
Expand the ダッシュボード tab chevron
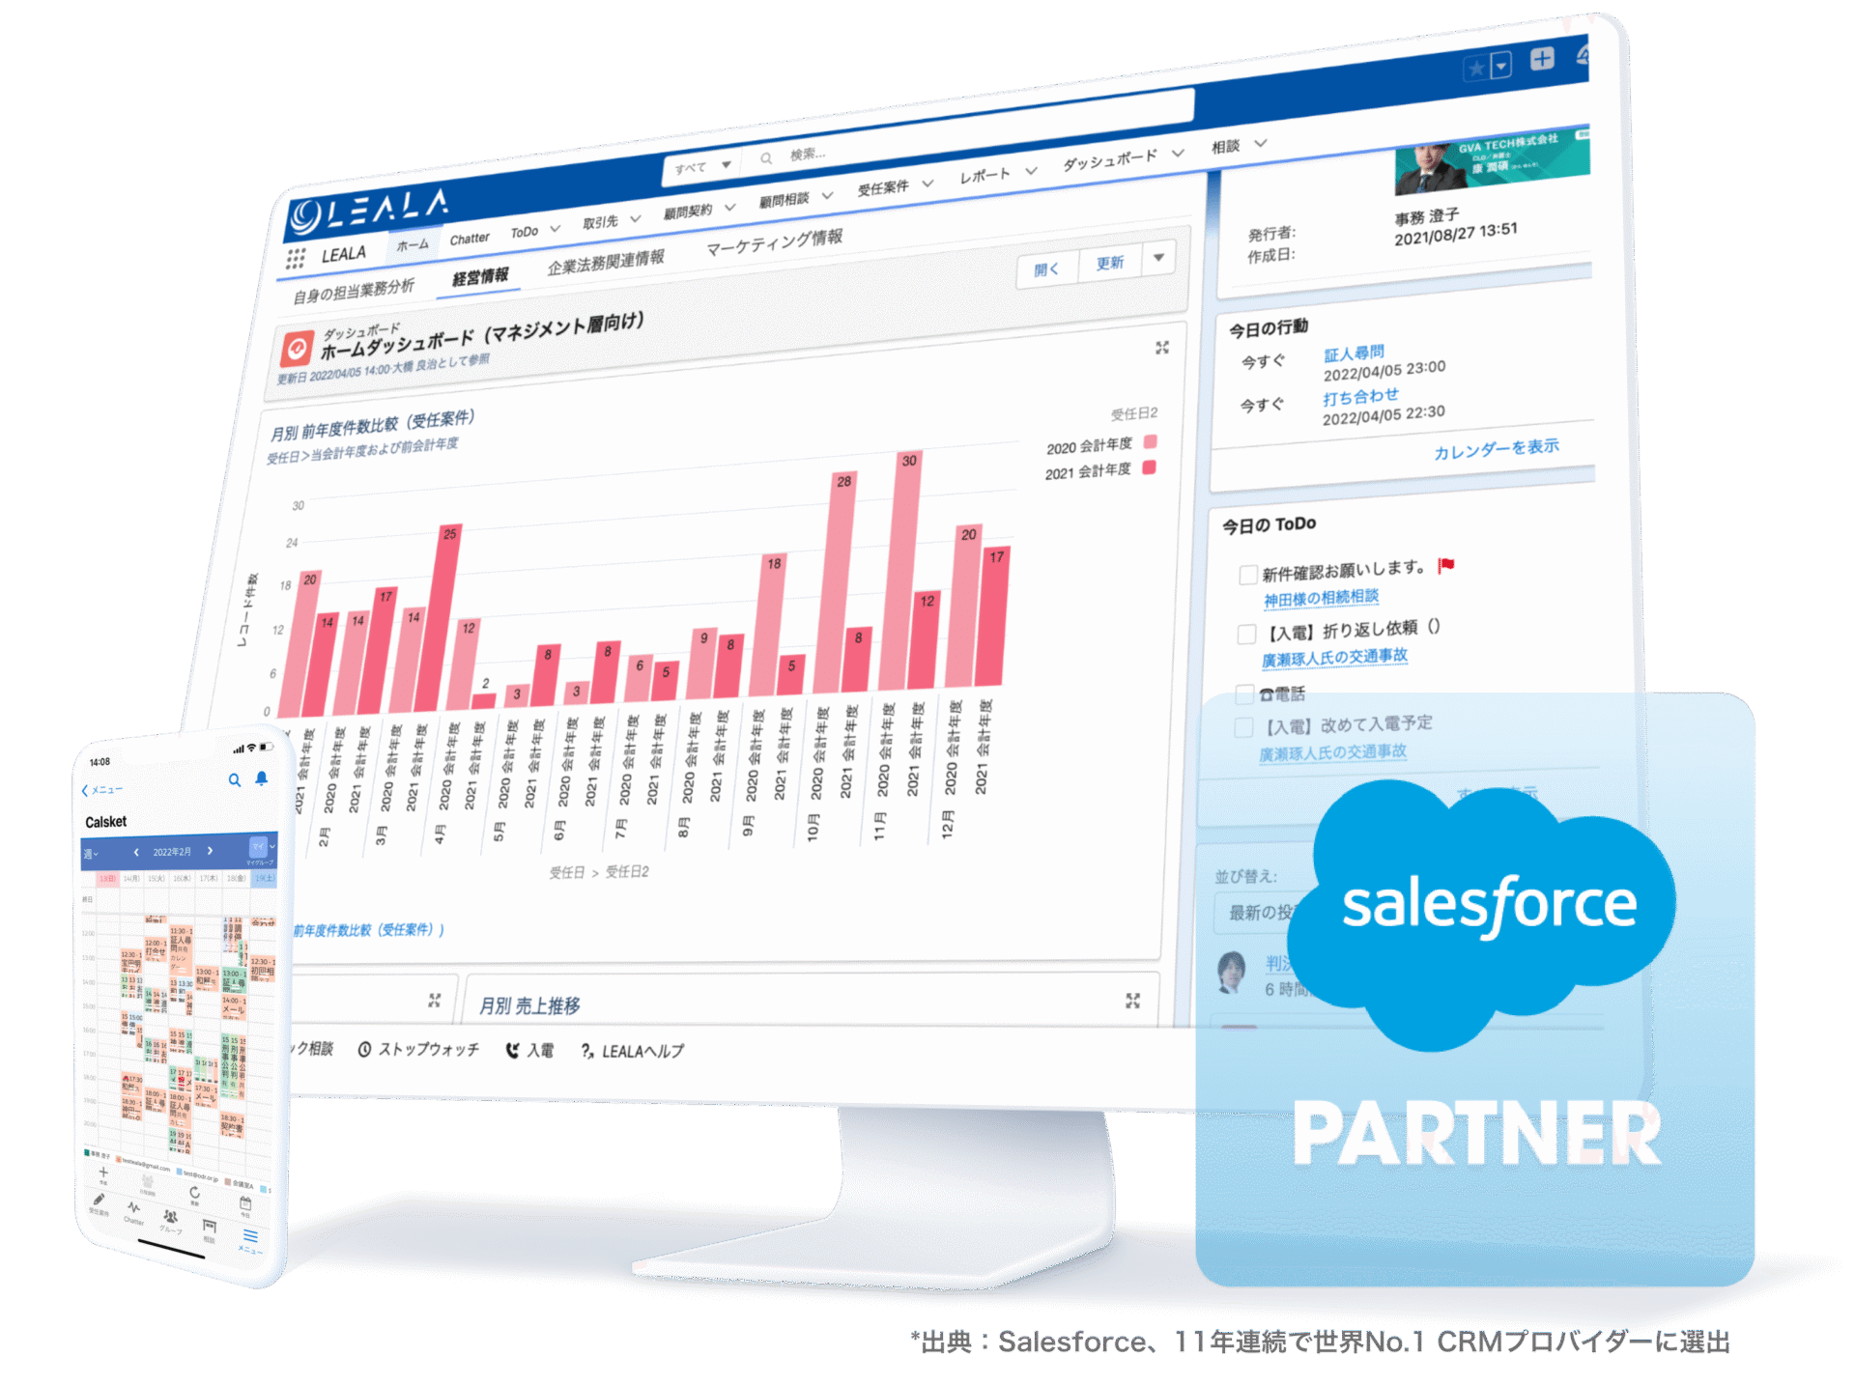tap(1178, 153)
